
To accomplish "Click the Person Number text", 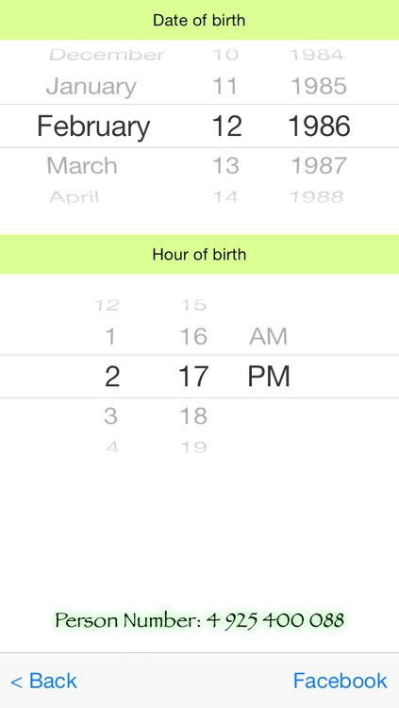I will 200,620.
